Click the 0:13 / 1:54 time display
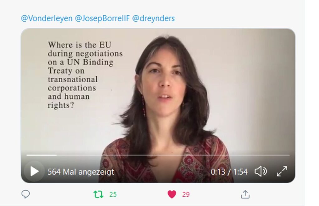The width and height of the screenshot is (319, 206). (x=229, y=172)
